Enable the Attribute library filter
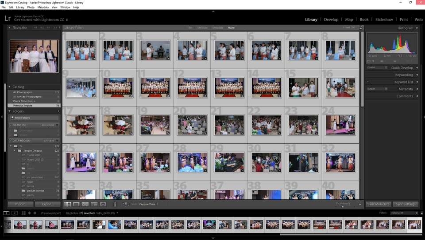The height and width of the screenshot is (240, 425). [x=202, y=28]
